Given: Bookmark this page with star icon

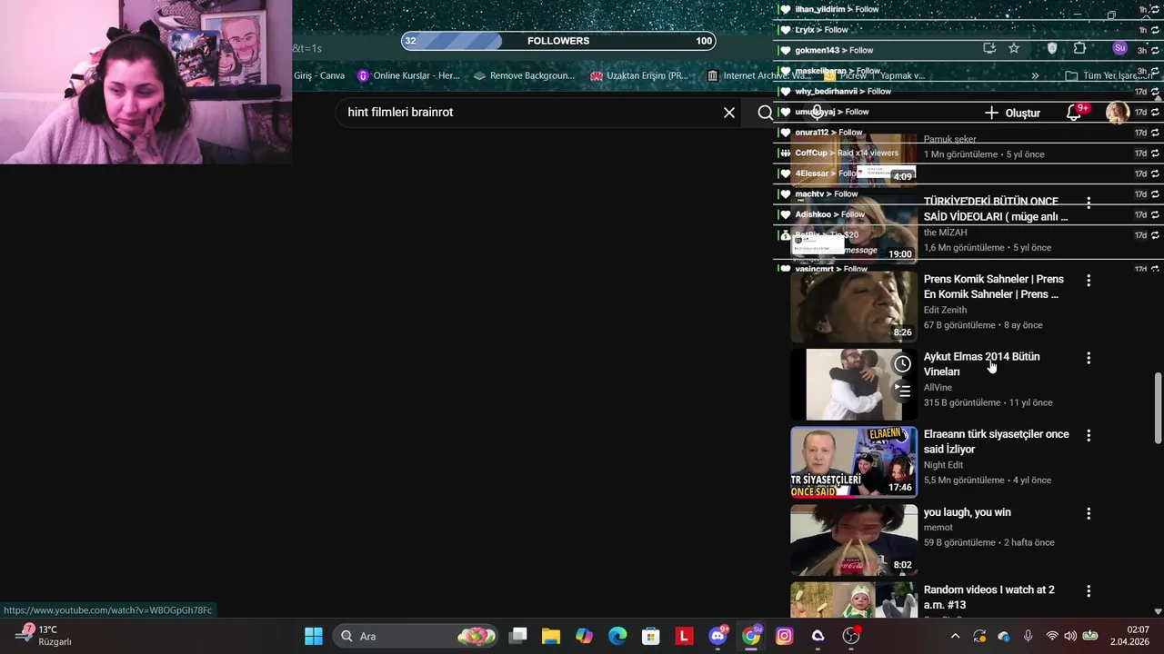Looking at the screenshot, I should point(1014,48).
